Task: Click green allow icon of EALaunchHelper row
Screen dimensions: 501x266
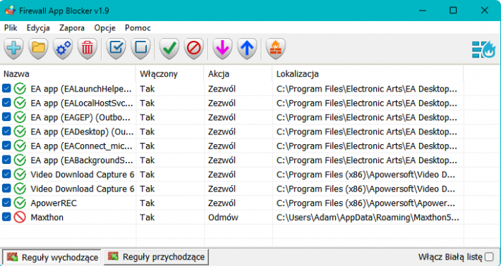Action: click(x=20, y=89)
